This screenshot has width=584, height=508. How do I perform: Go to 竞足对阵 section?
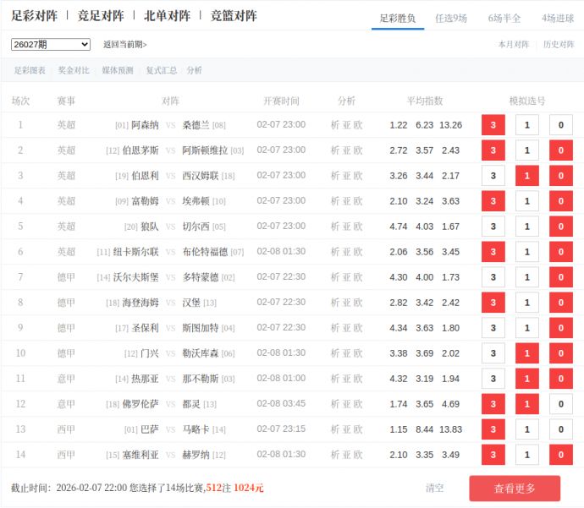click(x=101, y=16)
